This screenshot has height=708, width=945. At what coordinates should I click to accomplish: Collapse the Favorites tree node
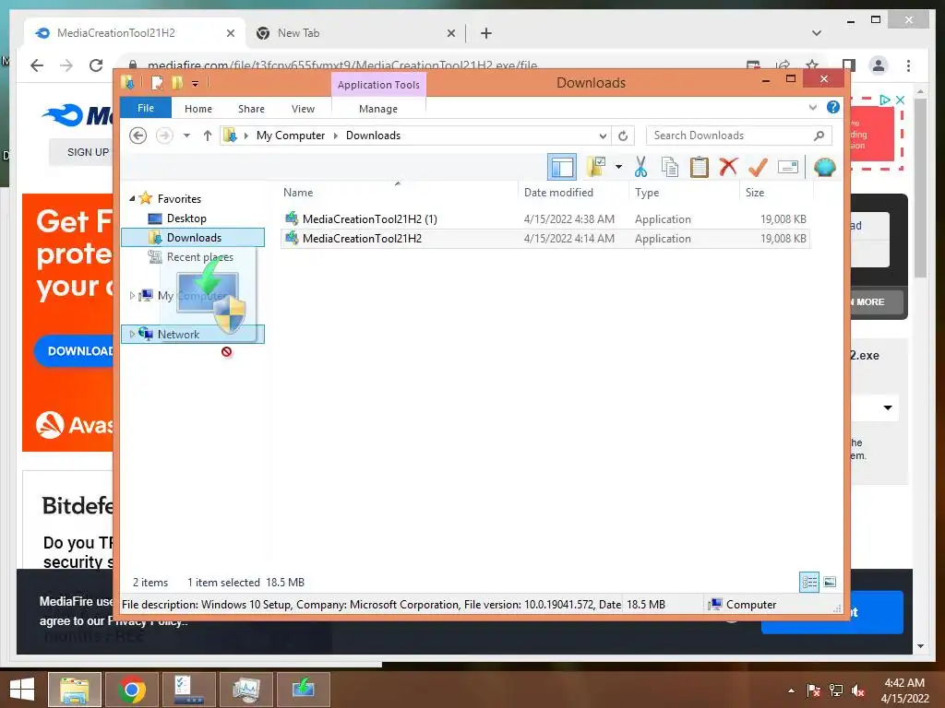point(133,198)
